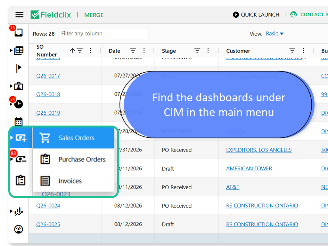
Task: Click the Customer column header
Action: coord(238,51)
